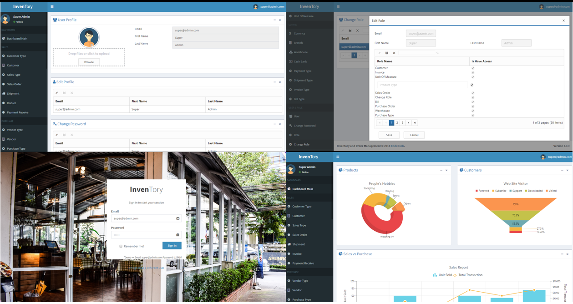
Task: Click Shipment truck icon in User Profile page sidebar
Action: pos(4,94)
